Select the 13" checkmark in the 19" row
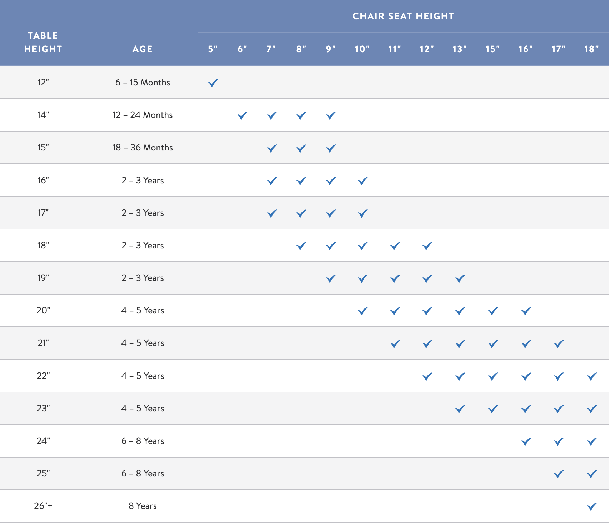The image size is (610, 524). point(459,278)
